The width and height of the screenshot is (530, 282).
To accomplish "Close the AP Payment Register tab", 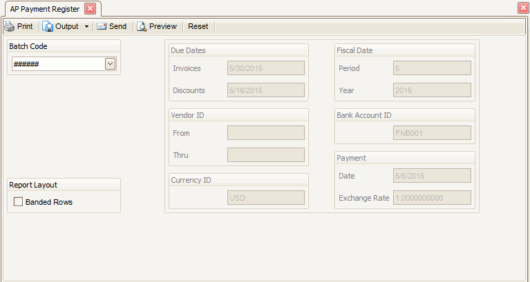I will pos(90,8).
